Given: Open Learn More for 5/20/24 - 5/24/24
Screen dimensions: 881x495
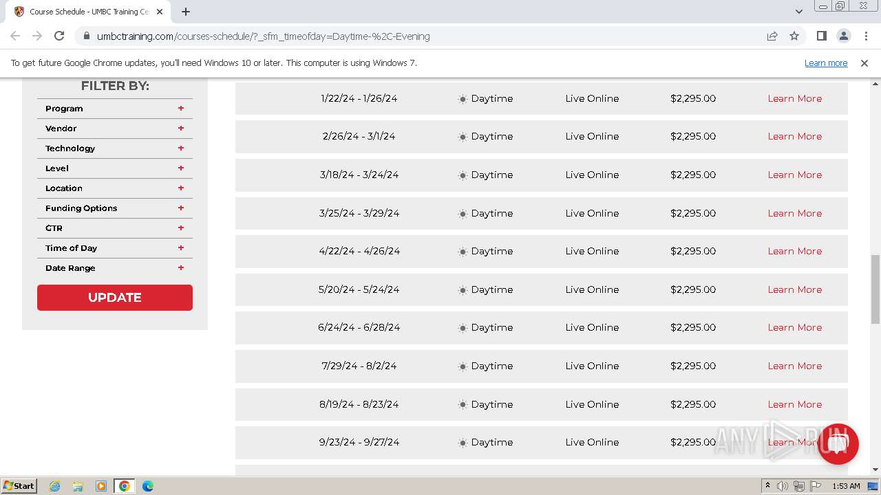Looking at the screenshot, I should (794, 289).
